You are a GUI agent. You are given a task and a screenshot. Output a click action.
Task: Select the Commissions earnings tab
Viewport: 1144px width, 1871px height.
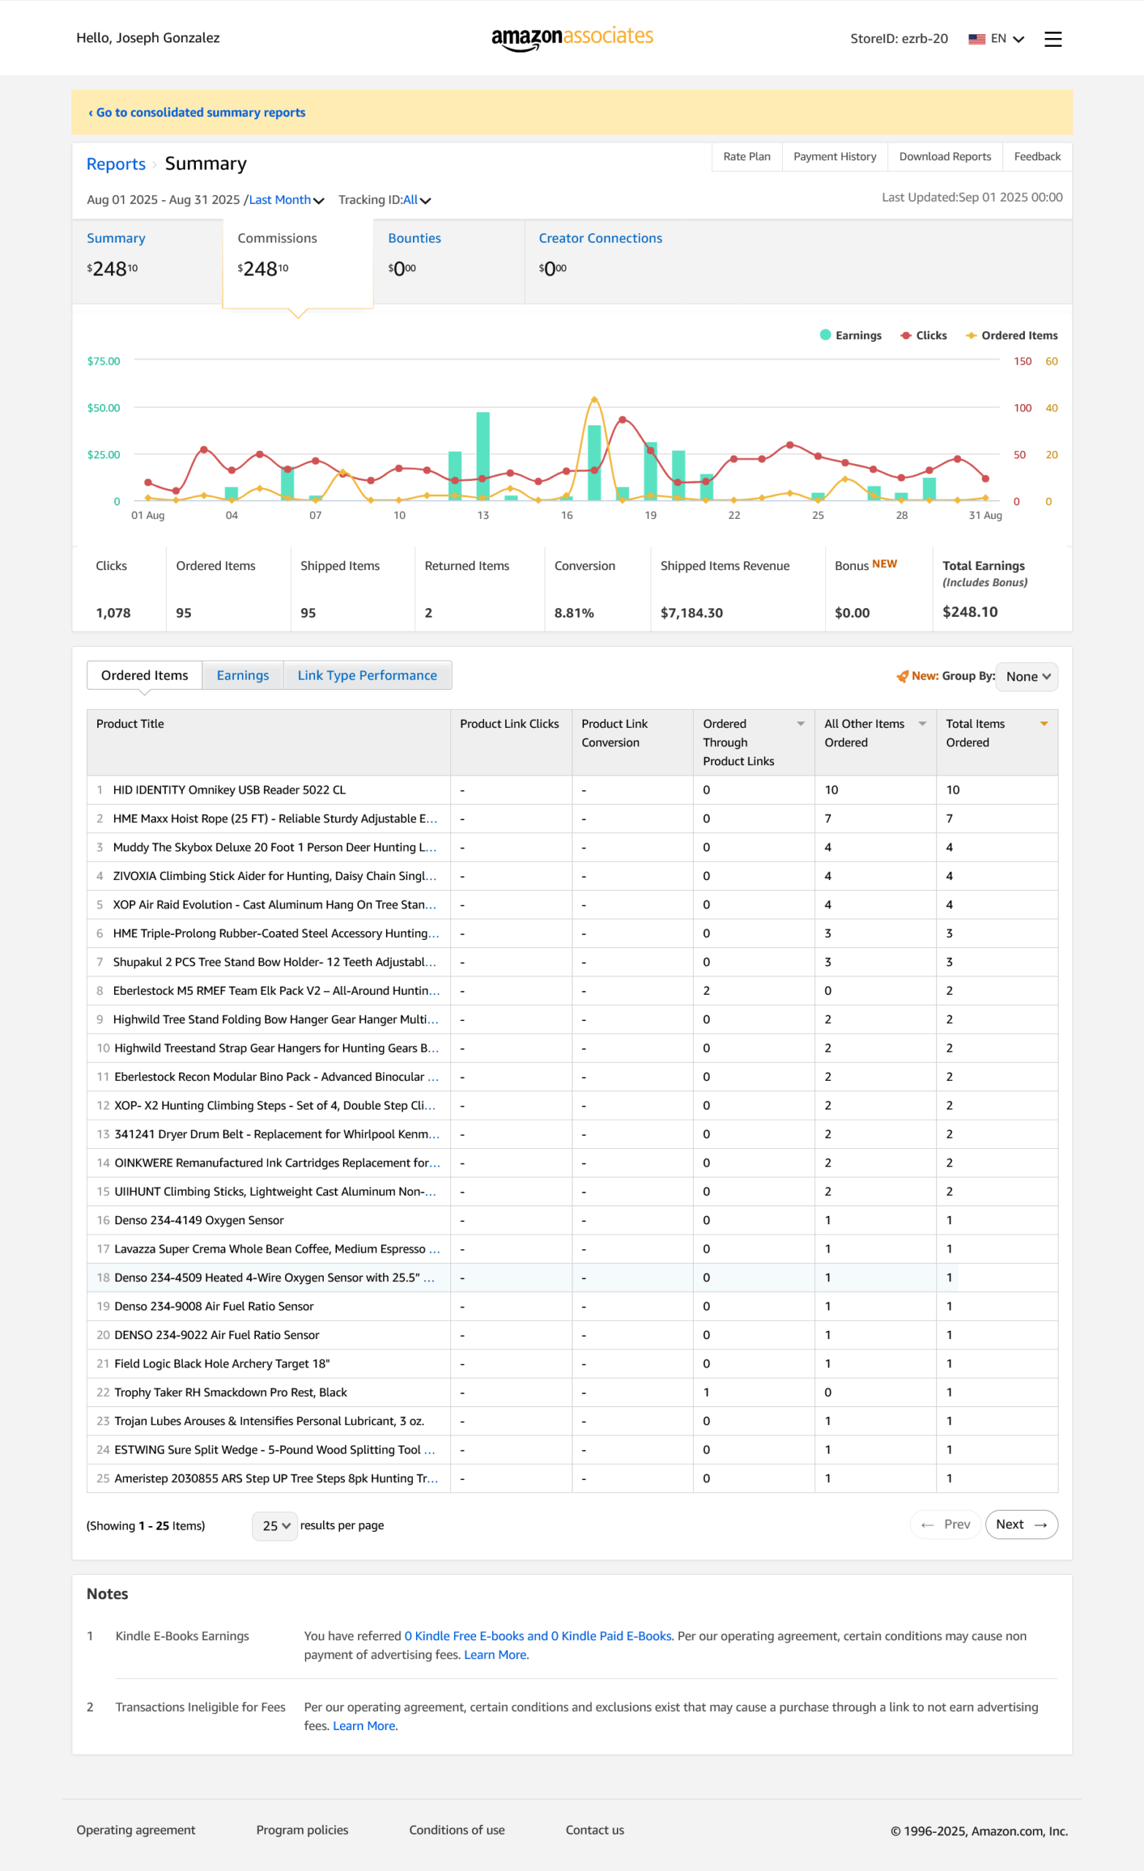point(298,262)
